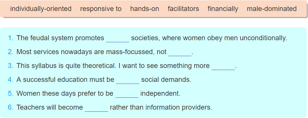Screen dimensions: 308x118
Task: Pick 'responsive to' from the word bank
Action: pos(101,9)
